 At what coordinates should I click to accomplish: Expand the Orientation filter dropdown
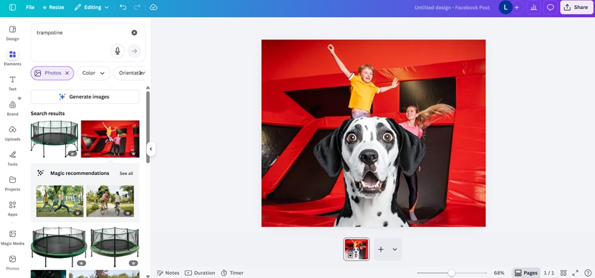tap(130, 73)
